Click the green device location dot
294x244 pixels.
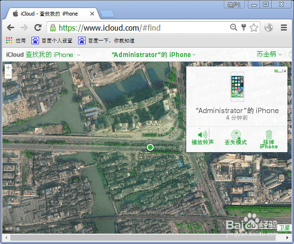150,147
